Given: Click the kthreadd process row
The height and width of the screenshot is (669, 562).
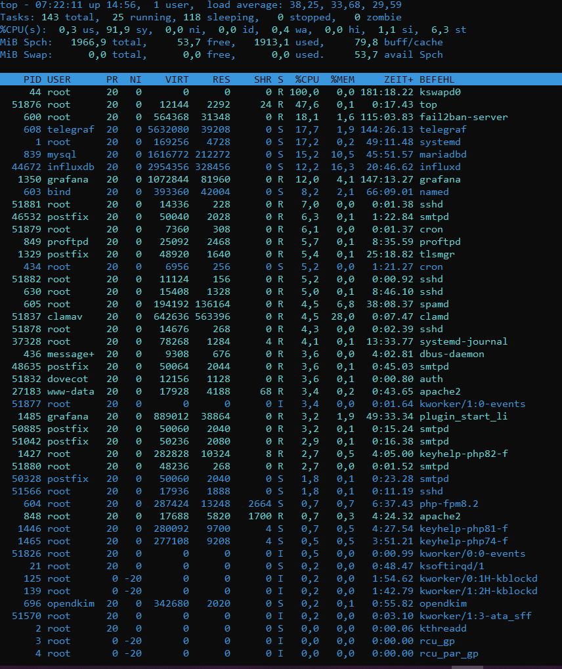Looking at the screenshot, I should pyautogui.click(x=443, y=628).
